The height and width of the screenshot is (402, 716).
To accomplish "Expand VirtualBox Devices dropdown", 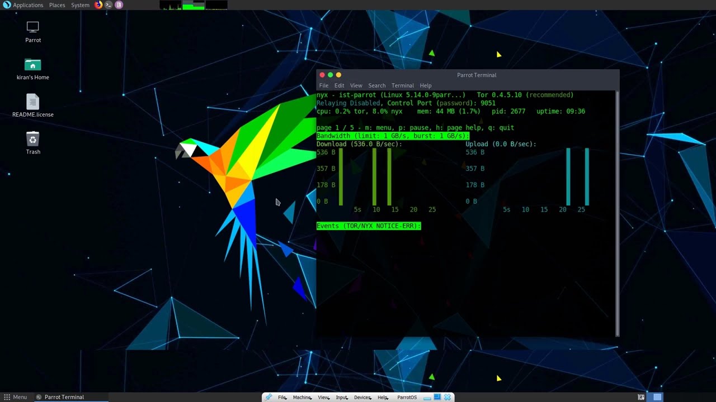I will pyautogui.click(x=363, y=397).
